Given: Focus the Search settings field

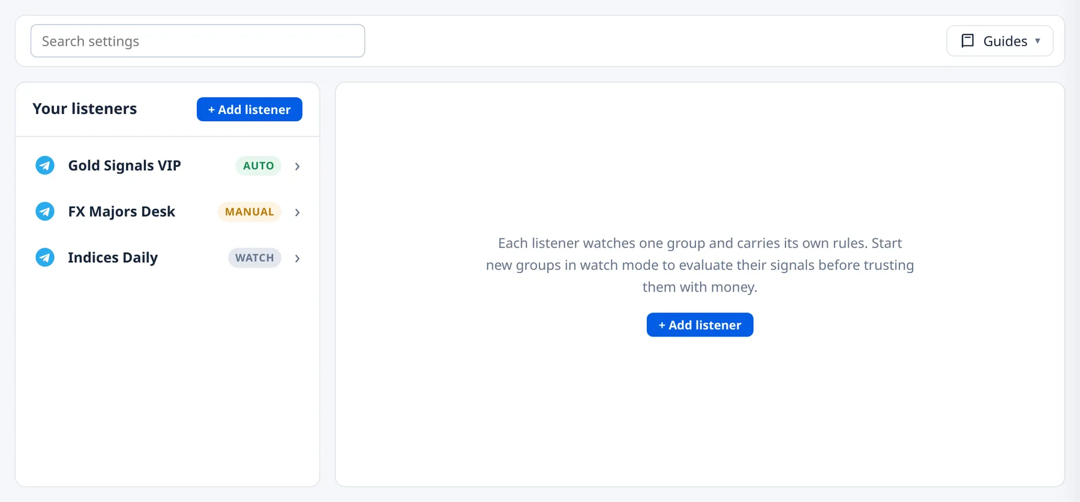Looking at the screenshot, I should 197,41.
